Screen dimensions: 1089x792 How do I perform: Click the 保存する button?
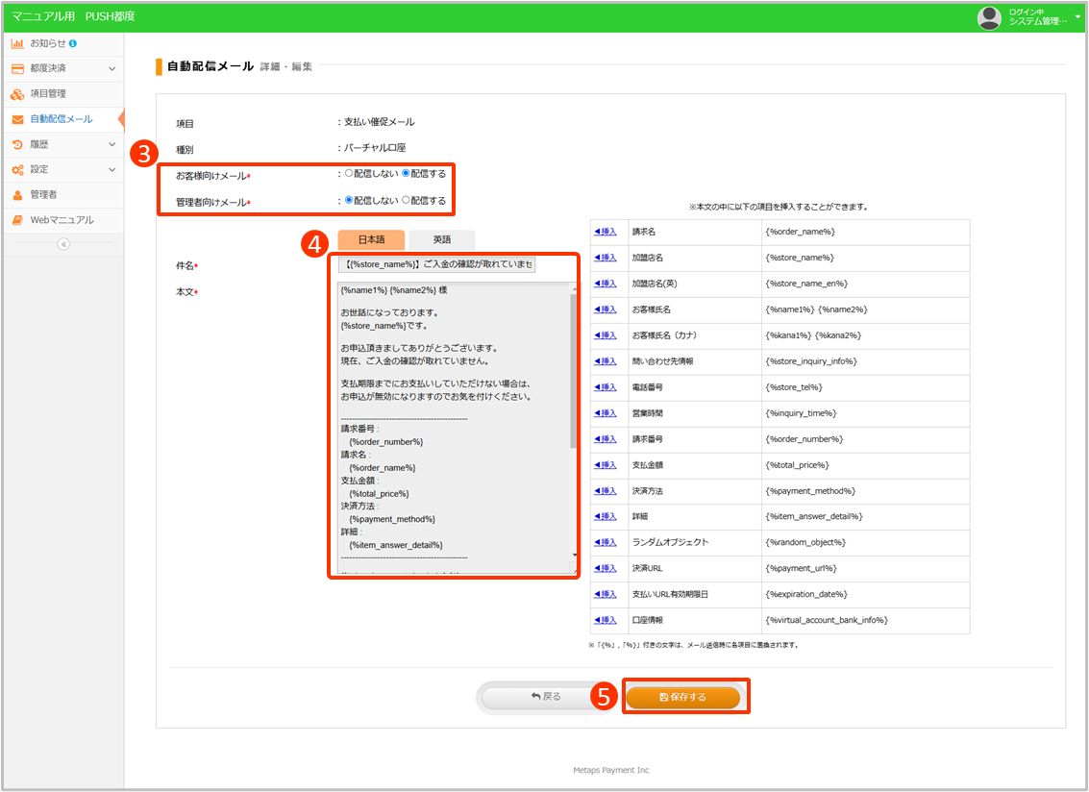[682, 697]
